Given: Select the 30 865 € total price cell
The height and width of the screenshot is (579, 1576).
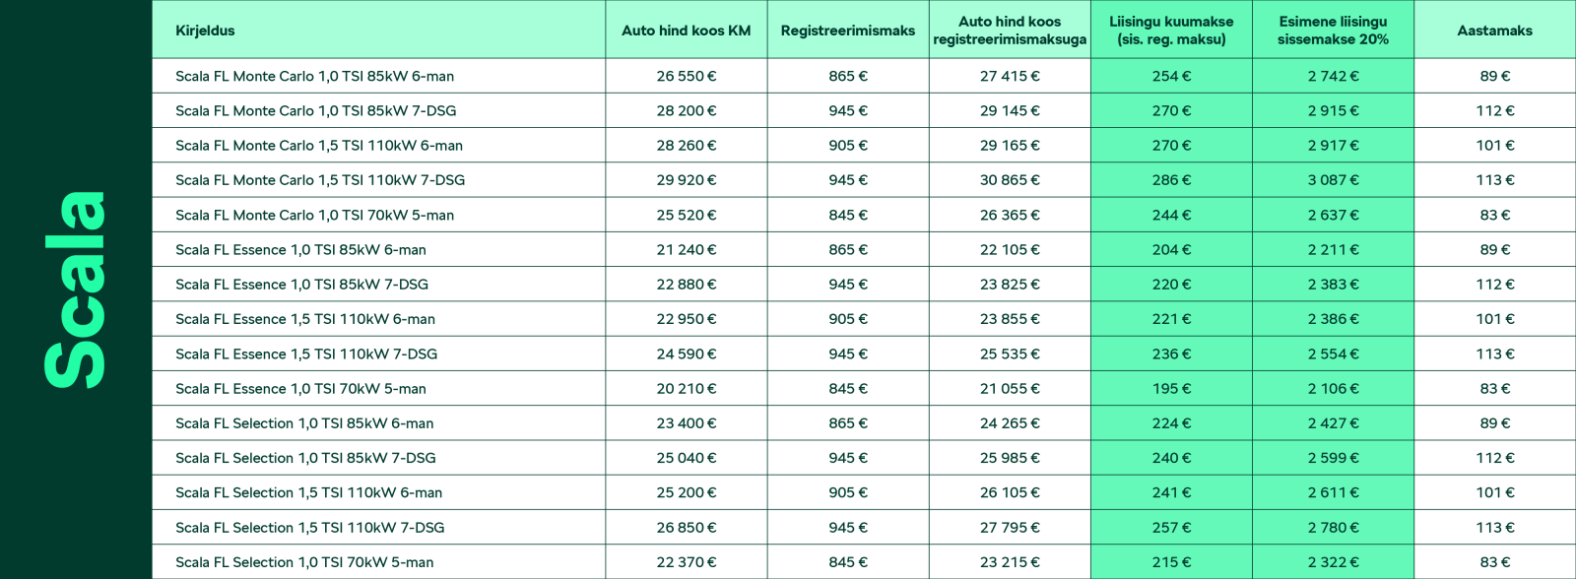Looking at the screenshot, I should [x=1010, y=180].
